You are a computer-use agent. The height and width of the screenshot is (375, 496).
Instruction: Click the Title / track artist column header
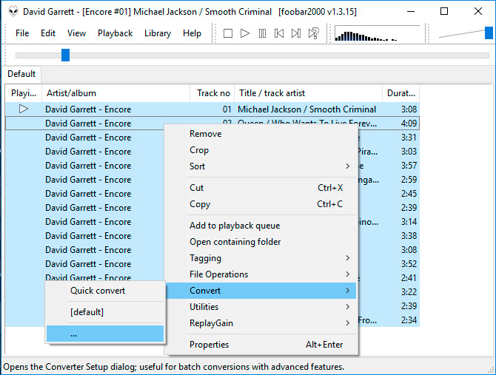pyautogui.click(x=309, y=93)
